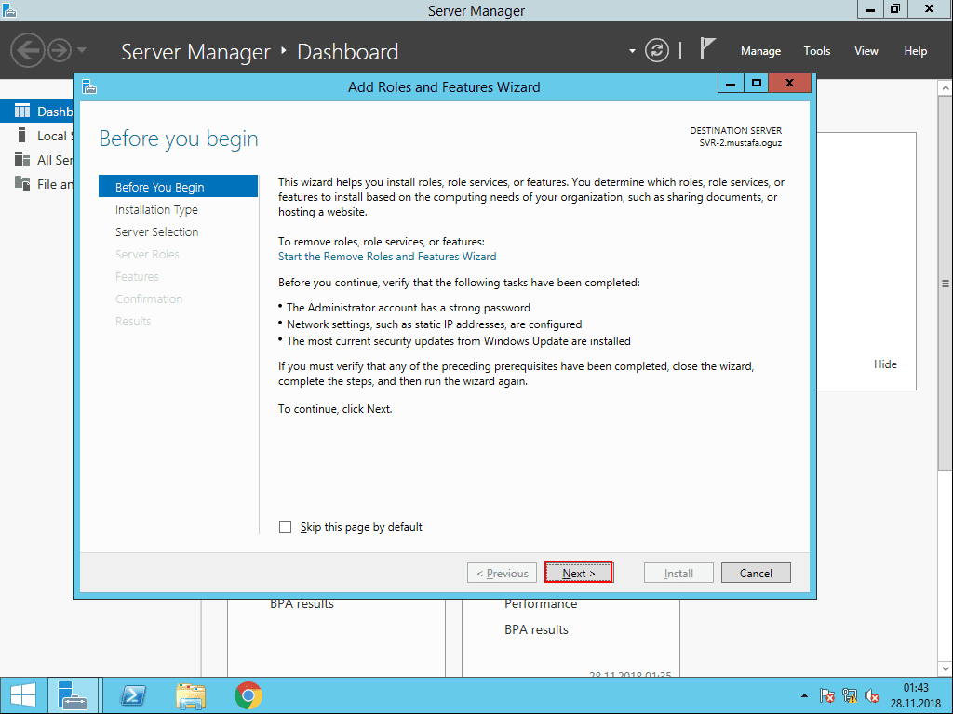Open the Tools menu in Server Manager
The image size is (953, 714).
coord(816,51)
